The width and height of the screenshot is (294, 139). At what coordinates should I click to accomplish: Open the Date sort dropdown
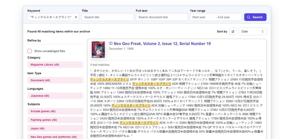pyautogui.click(x=252, y=32)
